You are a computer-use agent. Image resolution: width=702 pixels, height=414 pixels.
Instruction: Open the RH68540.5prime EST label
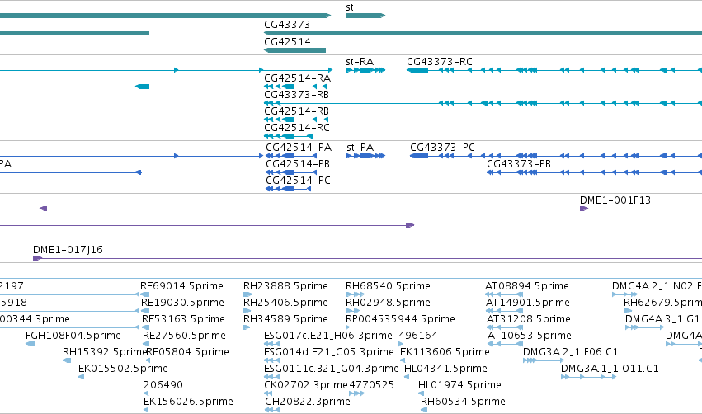pos(389,286)
